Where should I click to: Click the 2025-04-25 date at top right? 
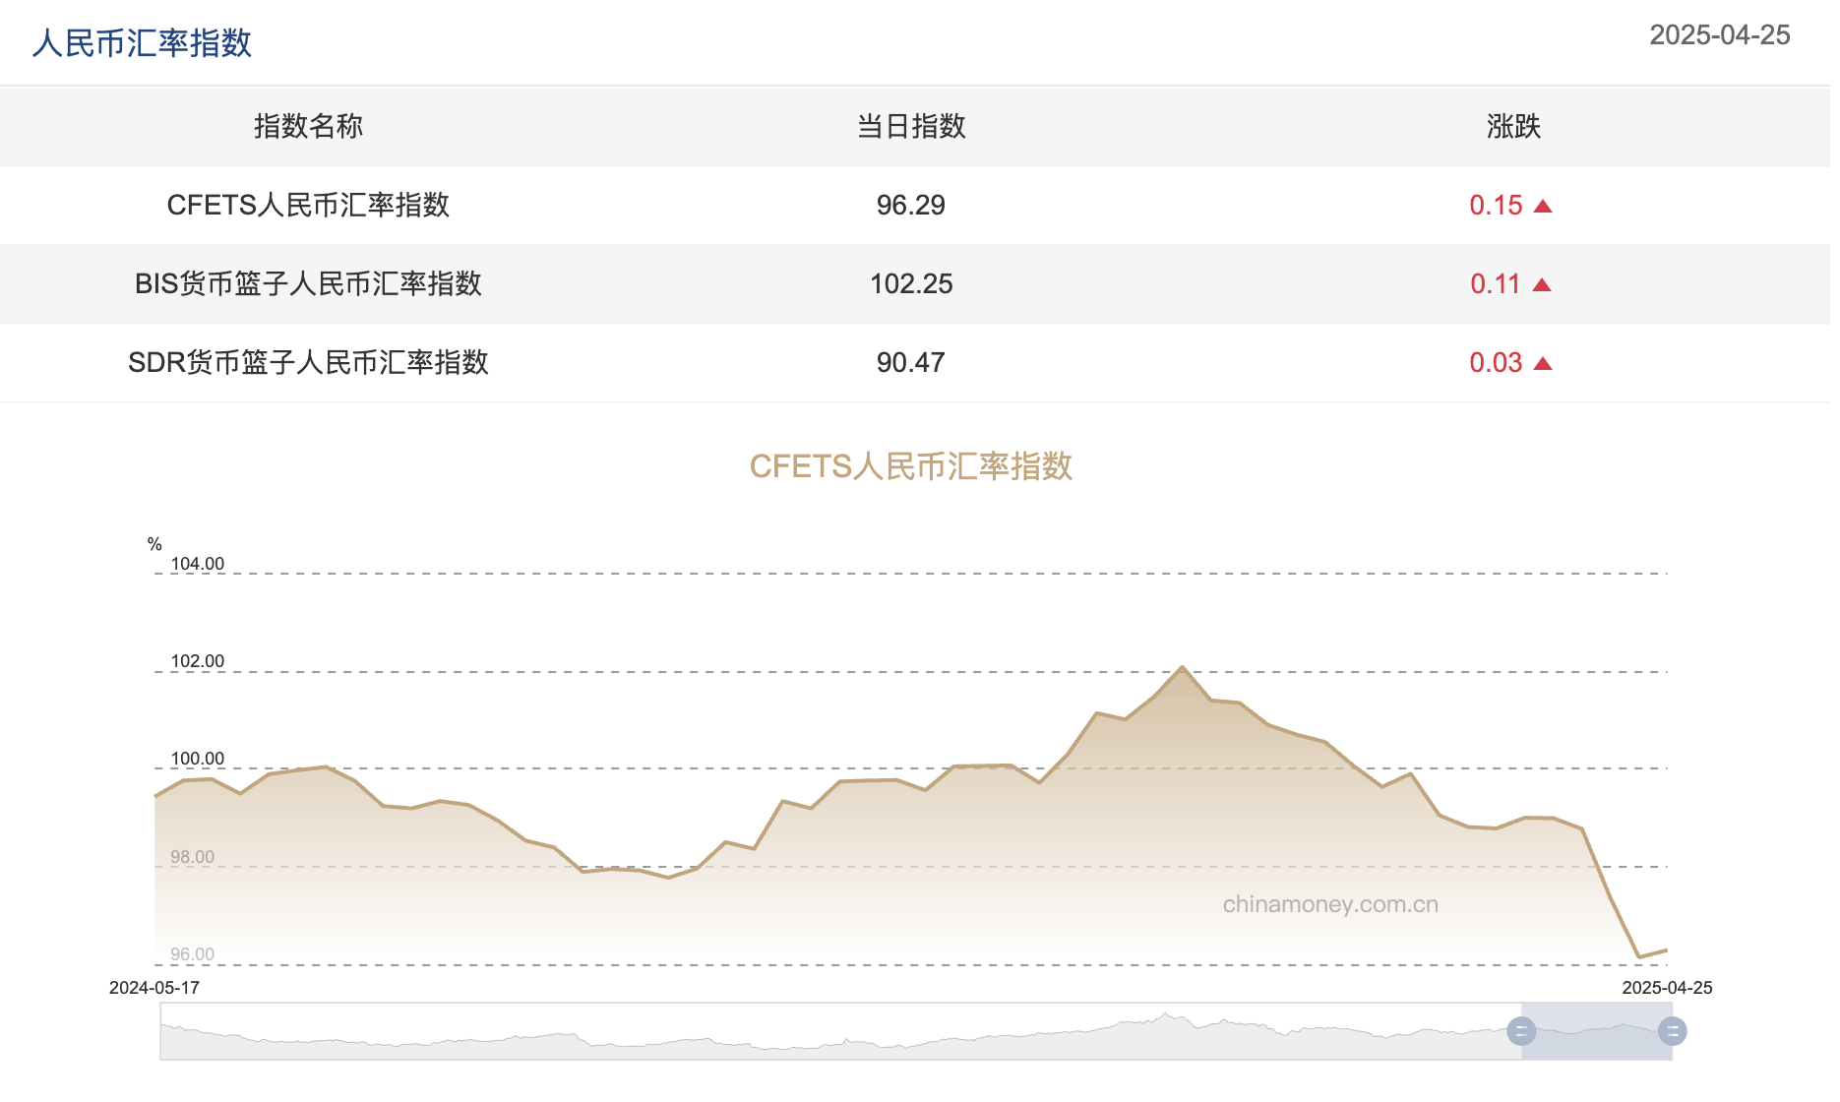tap(1719, 35)
